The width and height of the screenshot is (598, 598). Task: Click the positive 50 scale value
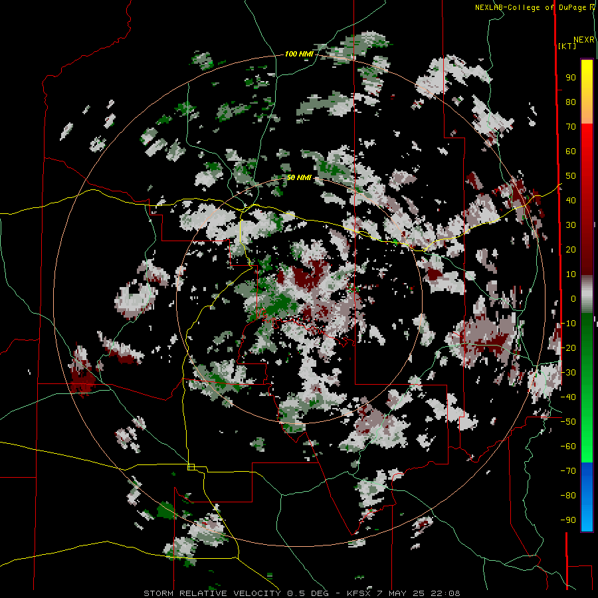571,176
